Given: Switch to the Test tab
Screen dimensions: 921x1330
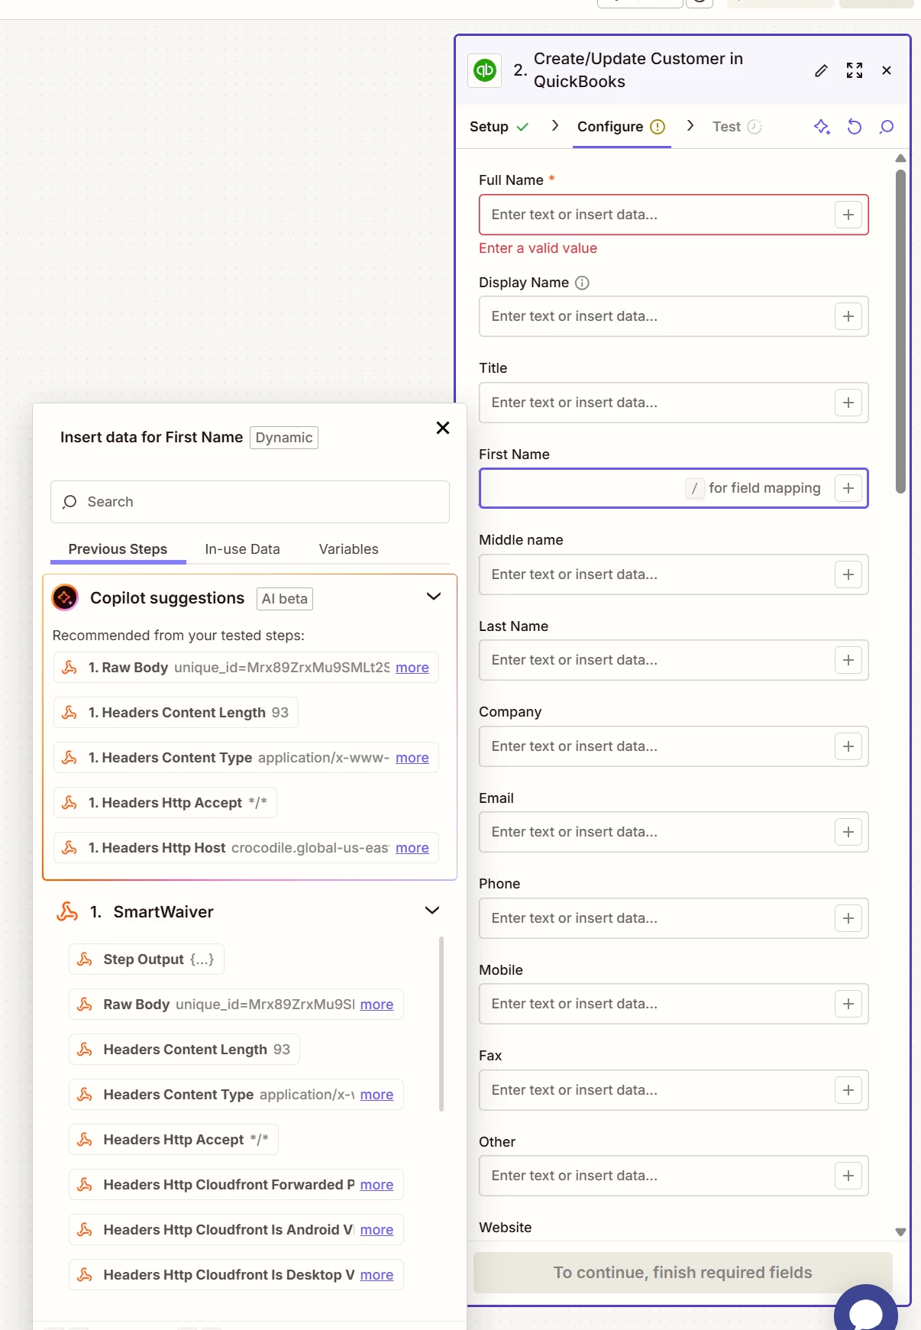Looking at the screenshot, I should point(737,127).
